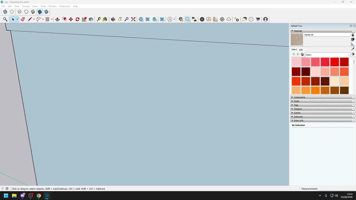Click the Zoom Extents icon
Screen dimensions: 356x200
[133, 19]
